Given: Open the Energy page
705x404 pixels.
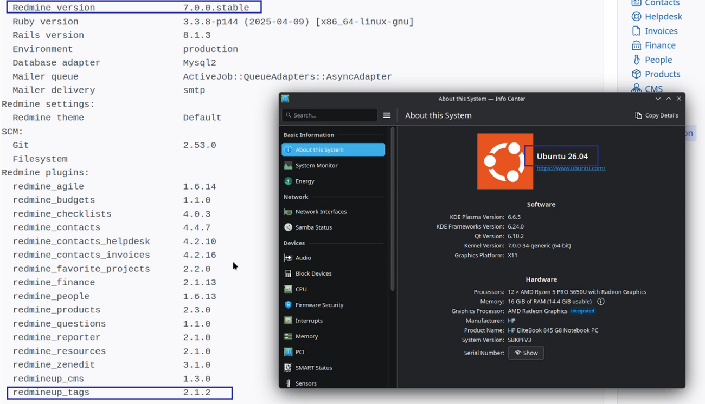Looking at the screenshot, I should 334,181.
